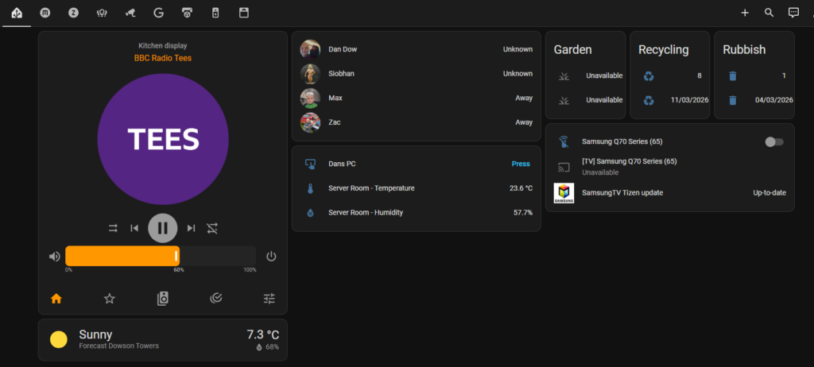Toggle shuffle in the media player
Image resolution: width=814 pixels, height=367 pixels.
click(113, 228)
